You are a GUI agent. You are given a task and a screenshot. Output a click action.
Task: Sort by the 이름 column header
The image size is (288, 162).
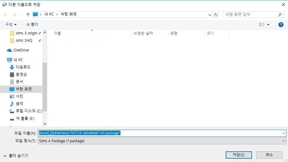tap(57, 33)
